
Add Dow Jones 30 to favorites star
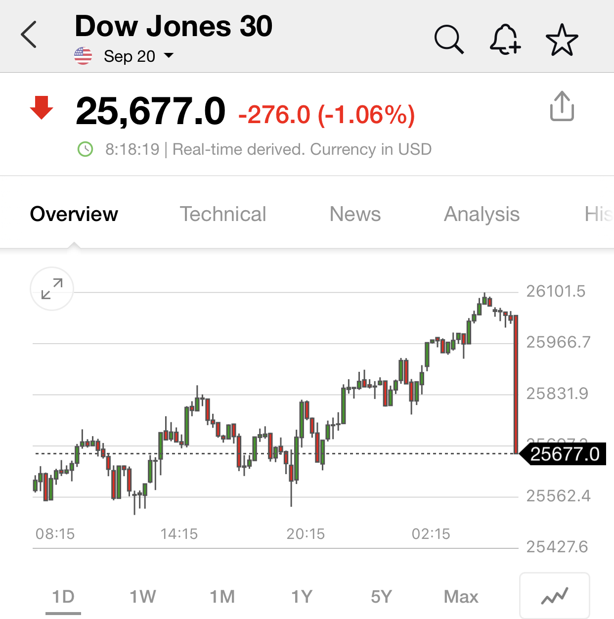point(562,40)
